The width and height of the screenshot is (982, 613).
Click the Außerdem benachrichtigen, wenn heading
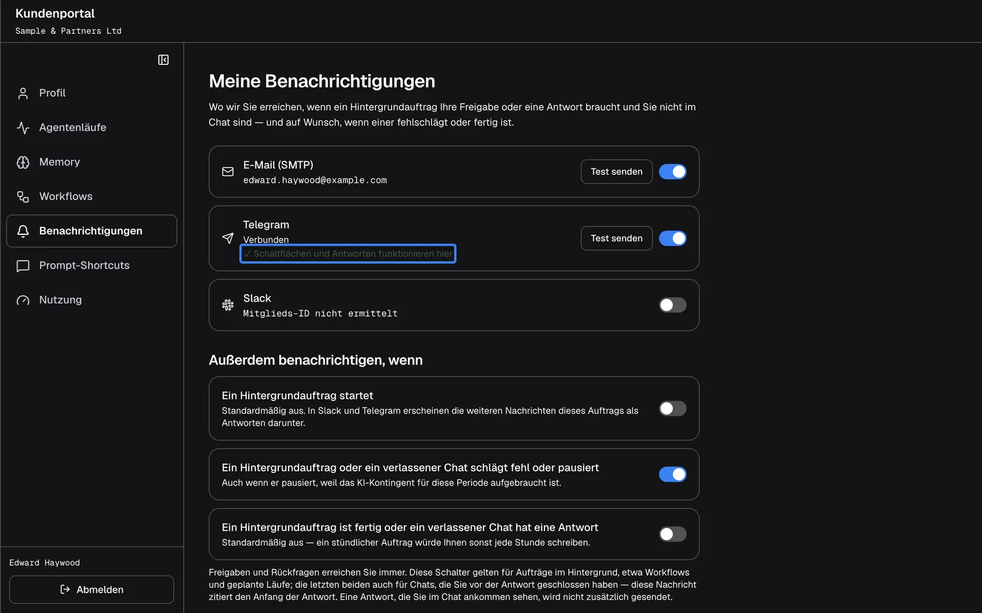[x=316, y=360]
